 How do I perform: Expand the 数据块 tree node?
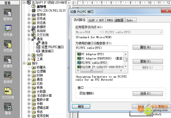point(29,27)
